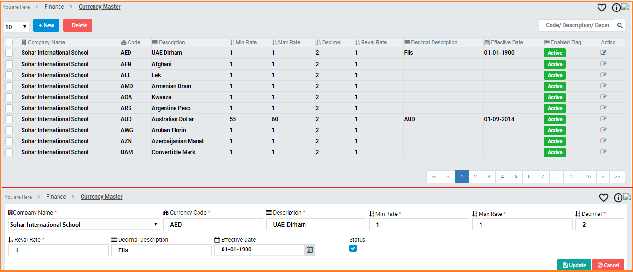Expand the Company Name dropdown in form
The image size is (633, 272).
click(84, 224)
